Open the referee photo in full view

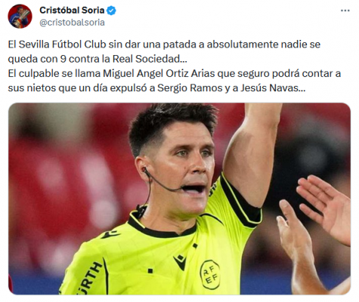(179, 199)
